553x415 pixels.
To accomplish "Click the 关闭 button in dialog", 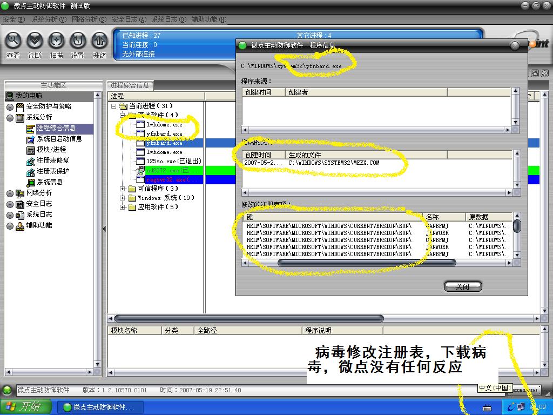I will [x=463, y=286].
